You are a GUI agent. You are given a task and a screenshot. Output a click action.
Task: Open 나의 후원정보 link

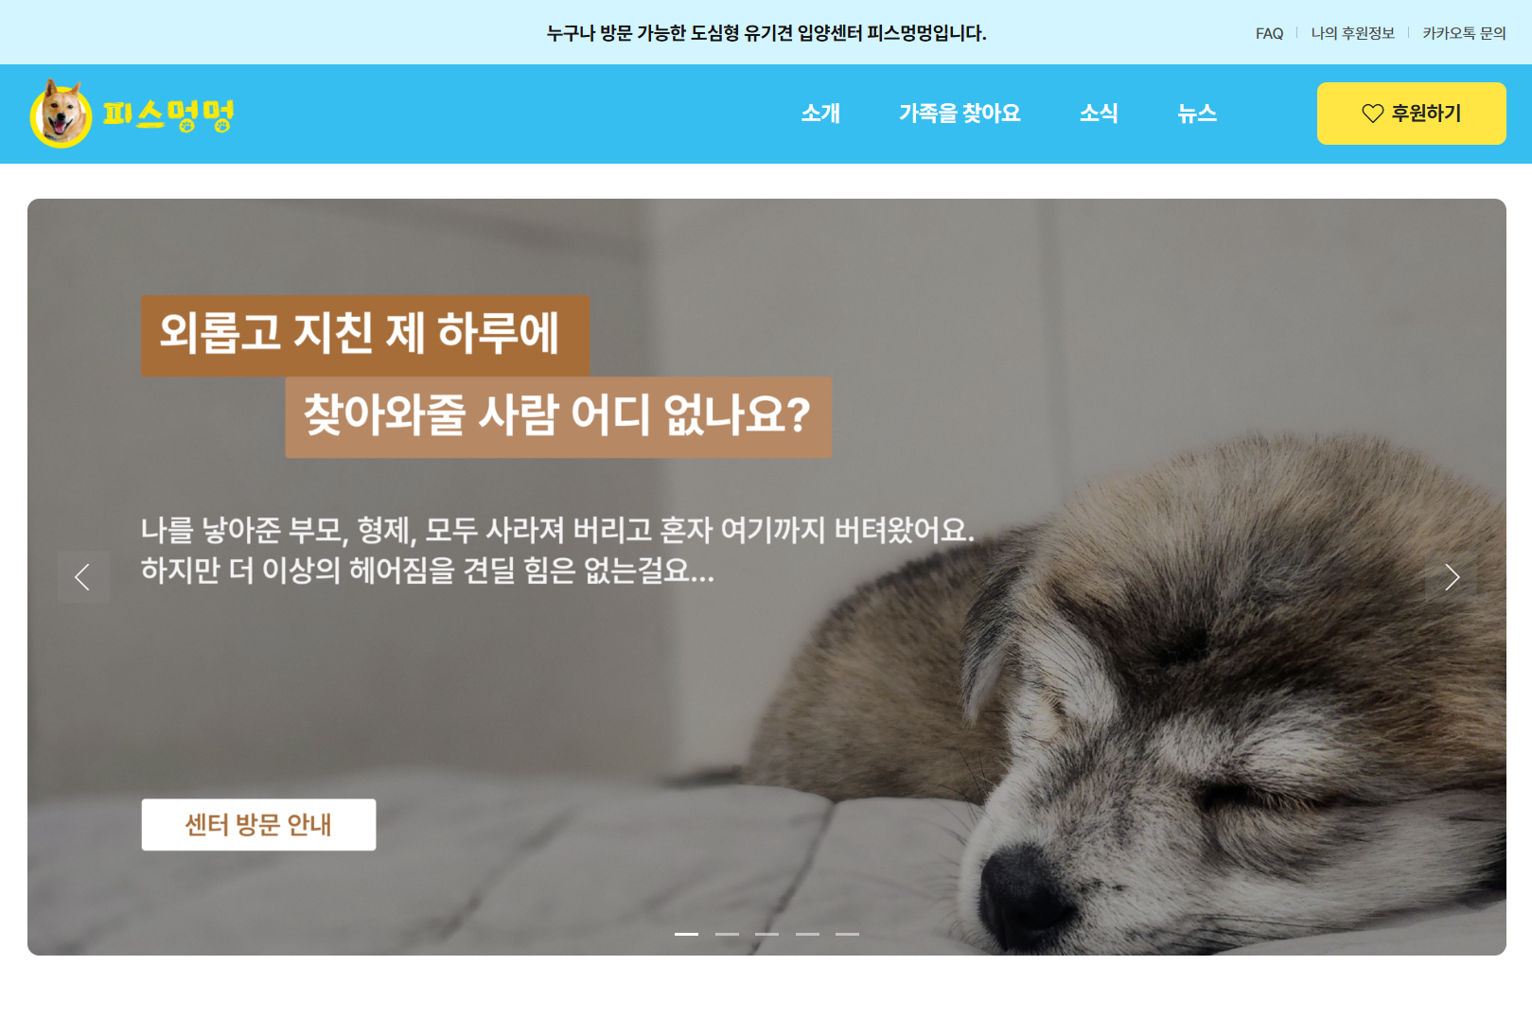(x=1352, y=33)
